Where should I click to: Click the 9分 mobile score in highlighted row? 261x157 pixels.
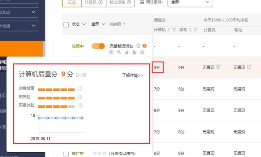(x=181, y=68)
